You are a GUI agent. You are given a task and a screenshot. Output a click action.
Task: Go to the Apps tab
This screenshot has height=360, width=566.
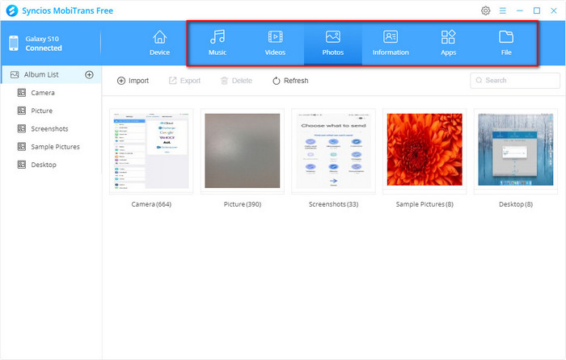448,43
